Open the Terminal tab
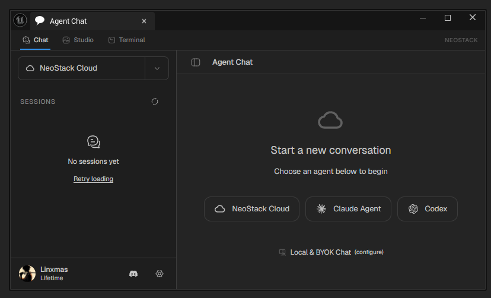491x298 pixels. (127, 40)
